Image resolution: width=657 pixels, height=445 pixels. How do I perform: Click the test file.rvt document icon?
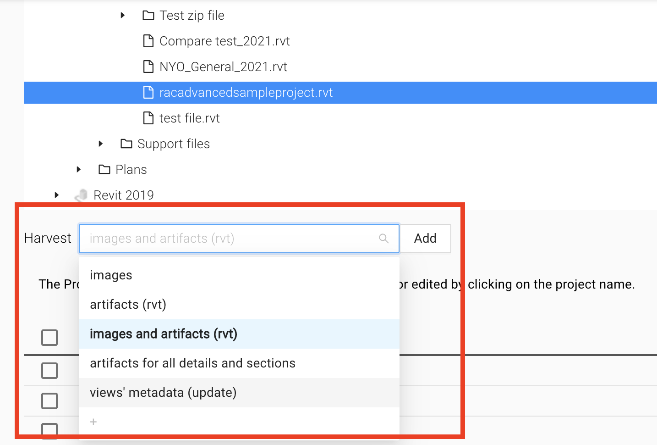click(148, 118)
